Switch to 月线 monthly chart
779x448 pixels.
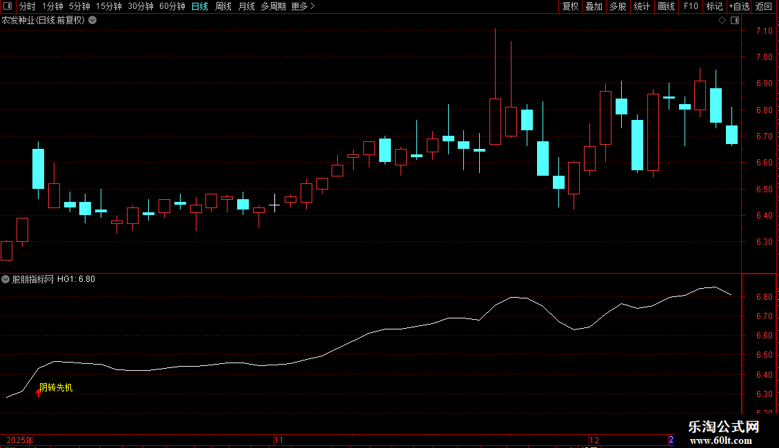[x=246, y=6]
